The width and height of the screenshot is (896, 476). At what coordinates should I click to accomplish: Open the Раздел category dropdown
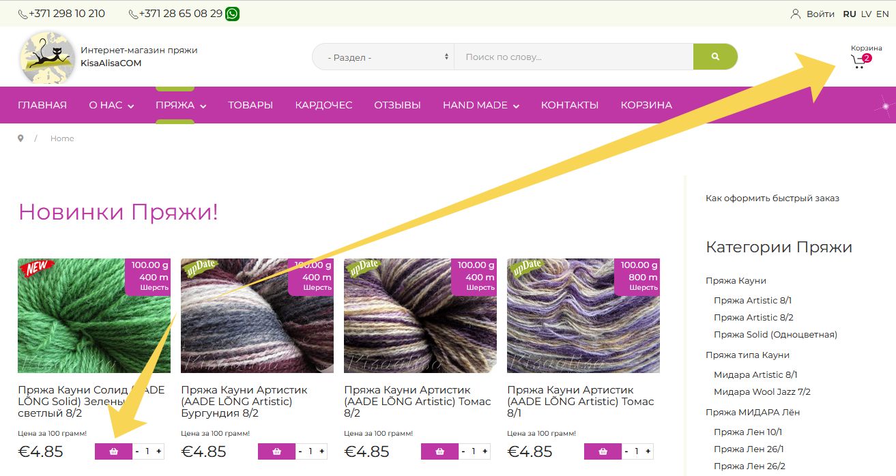pyautogui.click(x=383, y=57)
